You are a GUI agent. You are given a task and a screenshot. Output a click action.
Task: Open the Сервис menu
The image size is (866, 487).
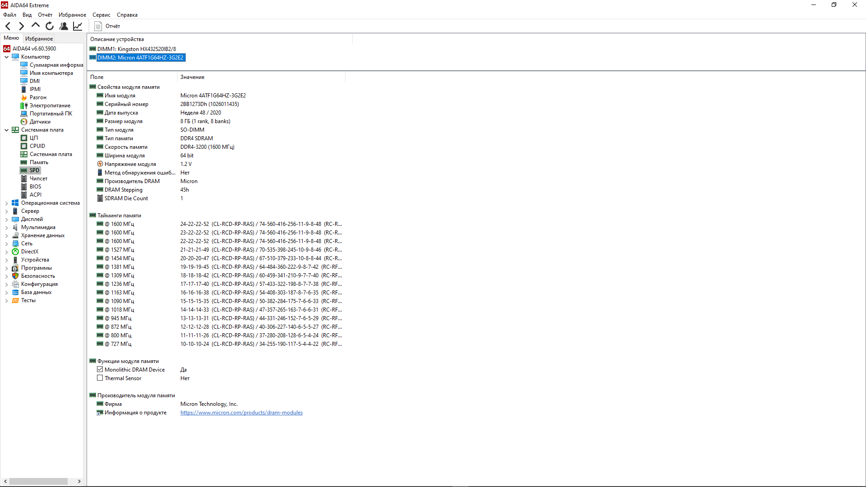coord(101,15)
